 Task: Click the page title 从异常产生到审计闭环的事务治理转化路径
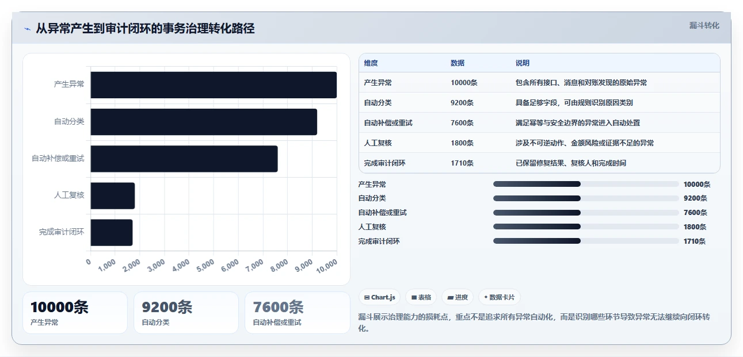tap(145, 29)
